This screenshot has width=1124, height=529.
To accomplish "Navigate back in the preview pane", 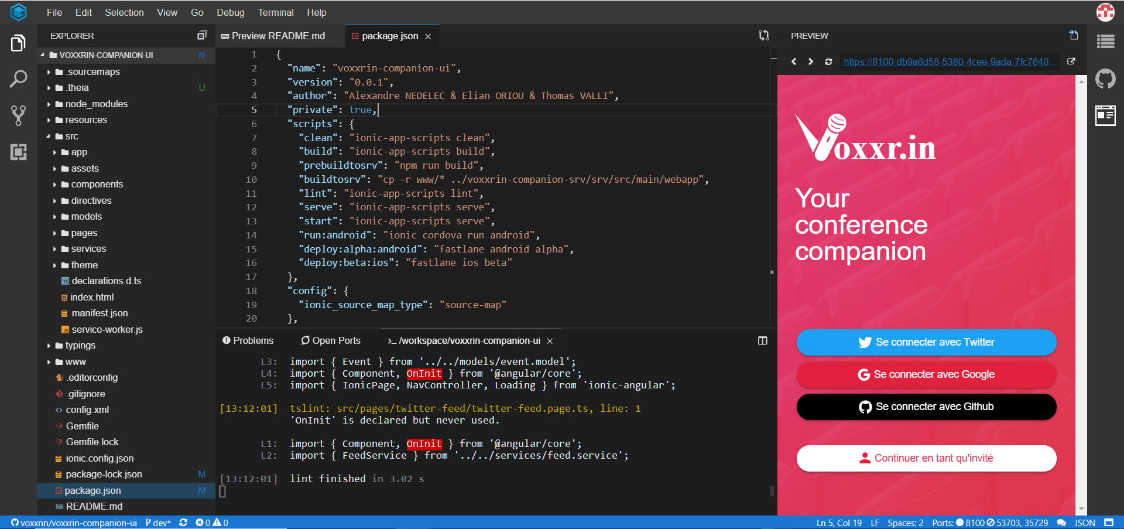I will (794, 61).
